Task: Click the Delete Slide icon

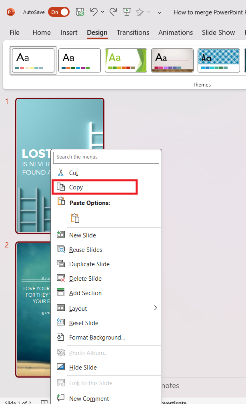Action: [61, 278]
